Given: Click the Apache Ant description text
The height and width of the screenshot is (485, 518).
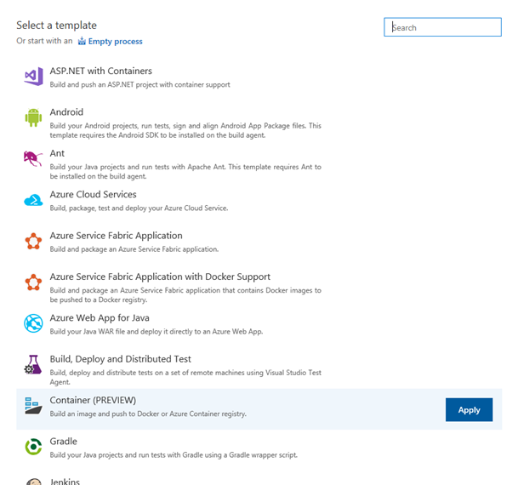Looking at the screenshot, I should pos(185,172).
